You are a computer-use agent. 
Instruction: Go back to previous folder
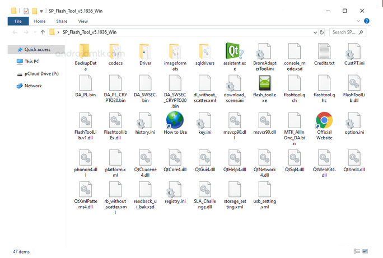(15, 32)
